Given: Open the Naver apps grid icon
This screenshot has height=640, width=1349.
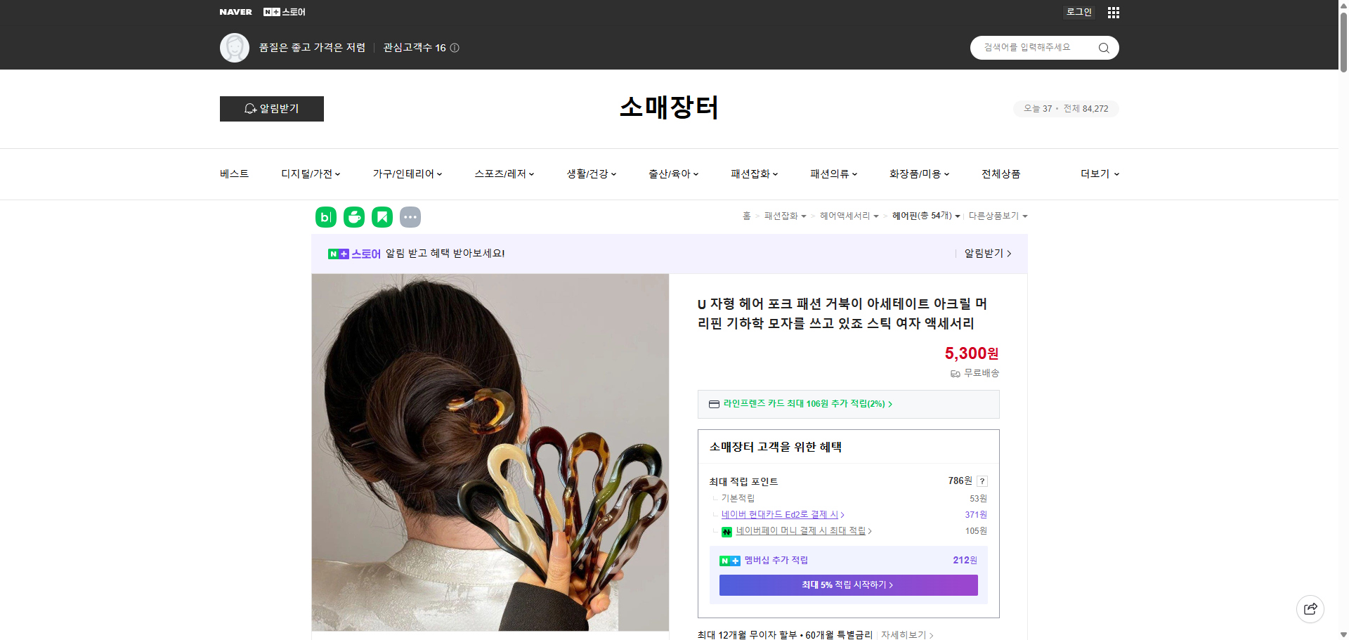Looking at the screenshot, I should [1113, 12].
